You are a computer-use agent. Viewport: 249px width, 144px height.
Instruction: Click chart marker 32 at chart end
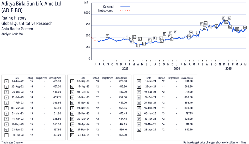(x=245, y=27)
